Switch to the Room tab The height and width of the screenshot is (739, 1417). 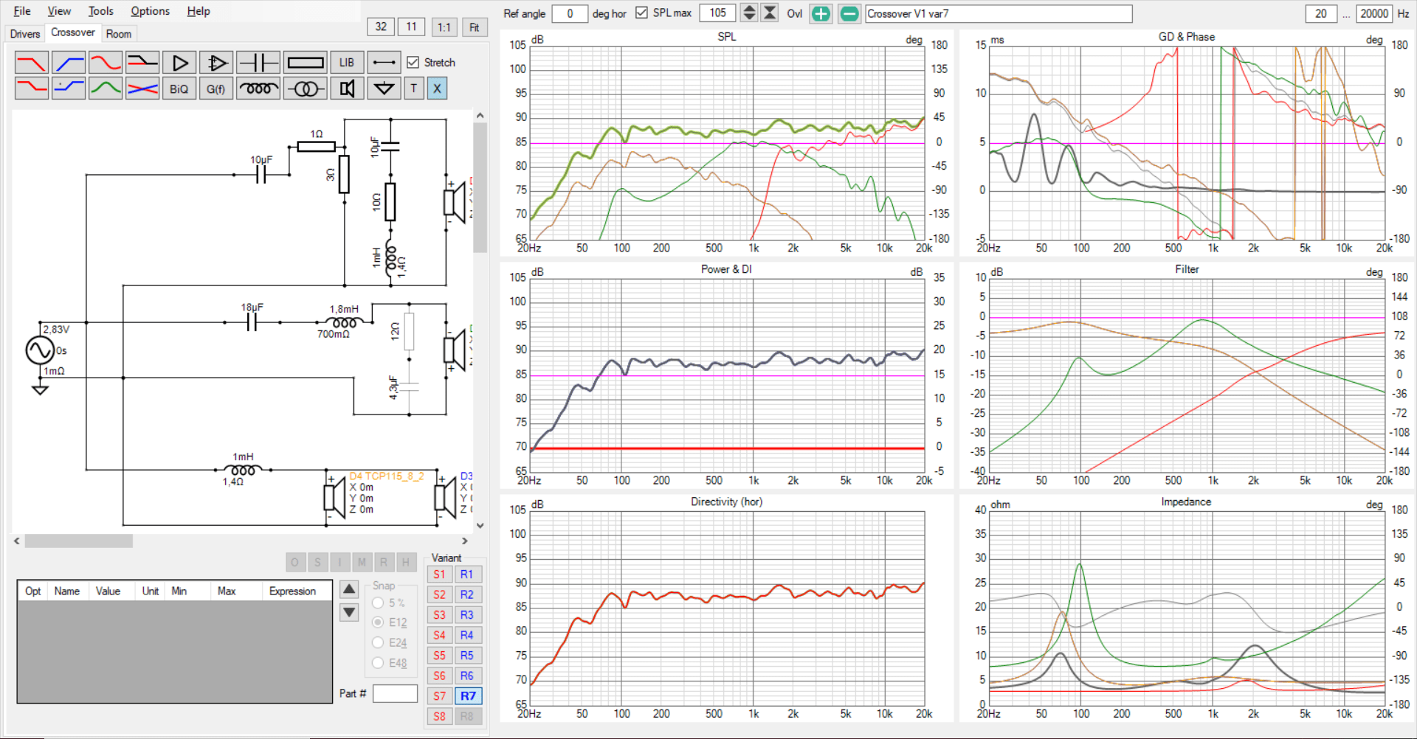click(118, 34)
